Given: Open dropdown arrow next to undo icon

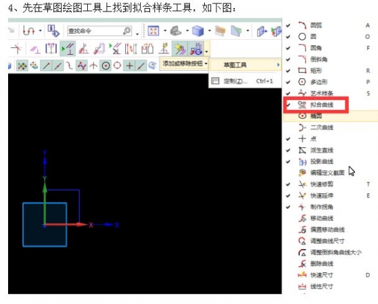Looking at the screenshot, I should [41, 31].
